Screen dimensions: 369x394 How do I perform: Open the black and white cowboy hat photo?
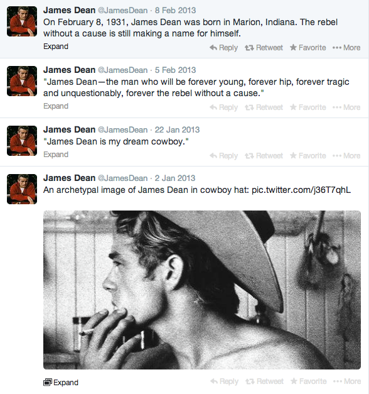[x=202, y=290]
